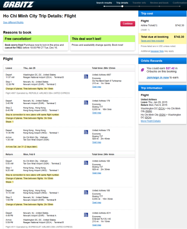Image resolution: width=187 pixels, height=229 pixels.
Task: Click See different flights link
Action: pyautogui.click(x=13, y=22)
